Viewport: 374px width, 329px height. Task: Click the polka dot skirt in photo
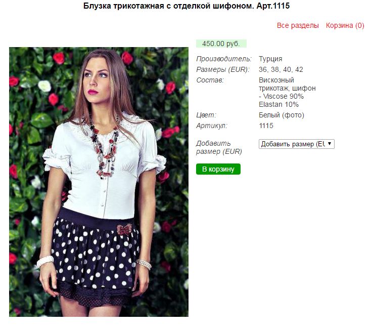click(95, 257)
